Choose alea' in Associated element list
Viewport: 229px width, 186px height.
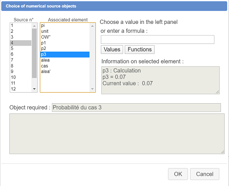coord(65,72)
